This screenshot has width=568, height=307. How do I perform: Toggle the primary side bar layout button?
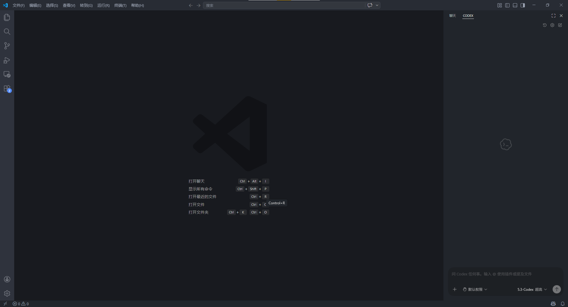(507, 5)
